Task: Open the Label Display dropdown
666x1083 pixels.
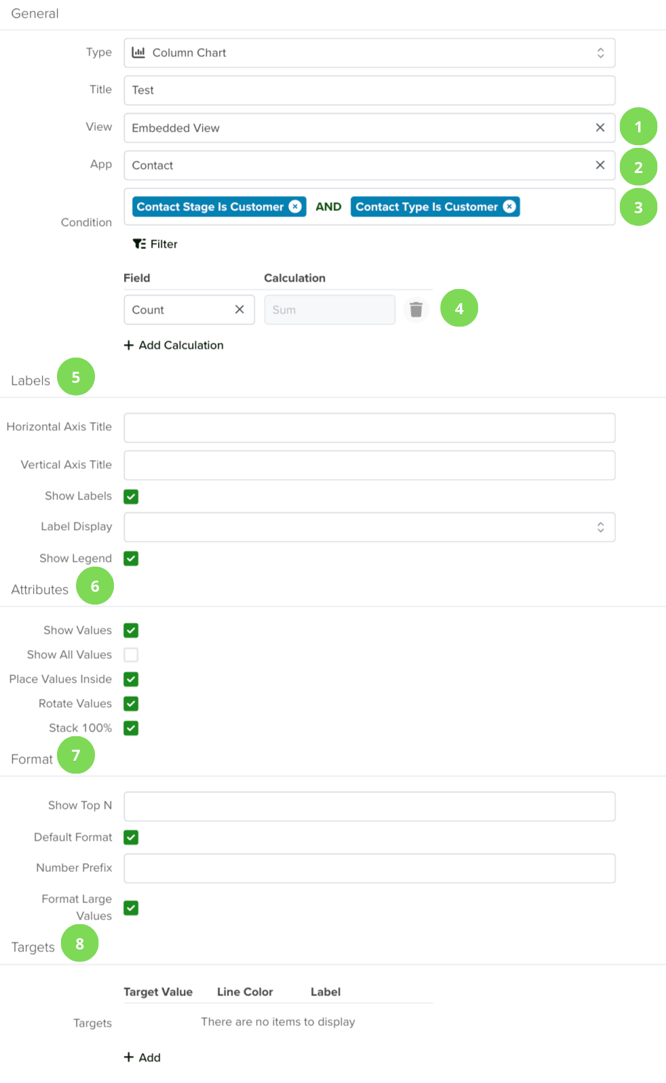Action: tap(370, 527)
